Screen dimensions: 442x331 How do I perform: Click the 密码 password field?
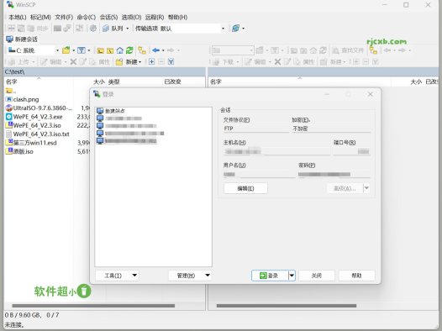[x=334, y=175]
